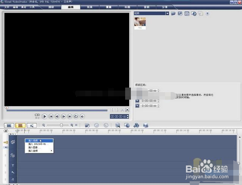Screen dimensions: 242x185
Task: Choose 插入 DVD/DVD-VR from the context menu
Action: (x=39, y=144)
